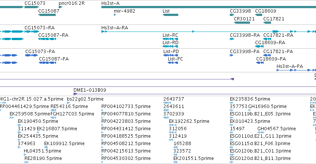Select the CG15073 gene label
Image resolution: width=316 pixels, height=164 pixels.
(x=35, y=3)
